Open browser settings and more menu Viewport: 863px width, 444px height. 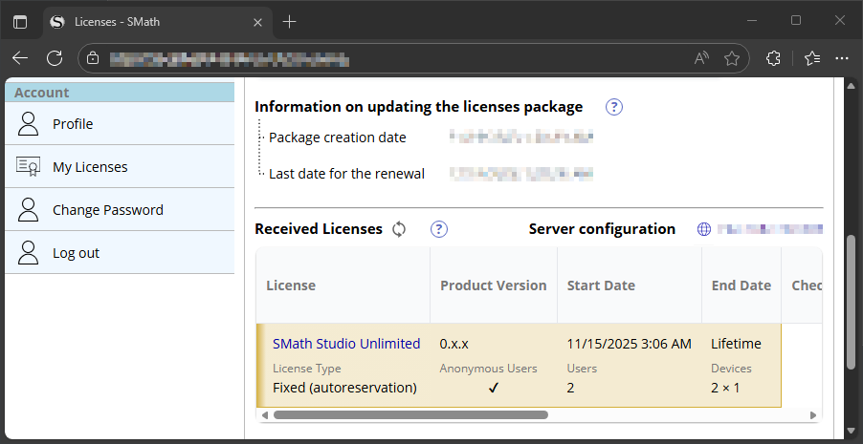coord(842,57)
